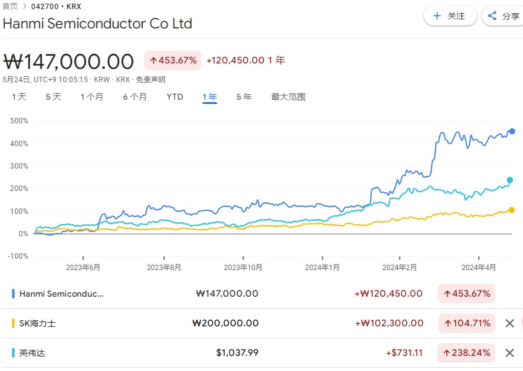The image size is (523, 371).
Task: Switch chart to YTD range
Action: pyautogui.click(x=175, y=97)
